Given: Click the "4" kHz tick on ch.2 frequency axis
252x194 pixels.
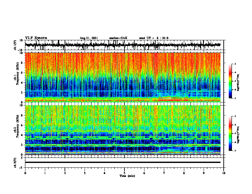Looking at the screenshot, I should (x=22, y=135).
